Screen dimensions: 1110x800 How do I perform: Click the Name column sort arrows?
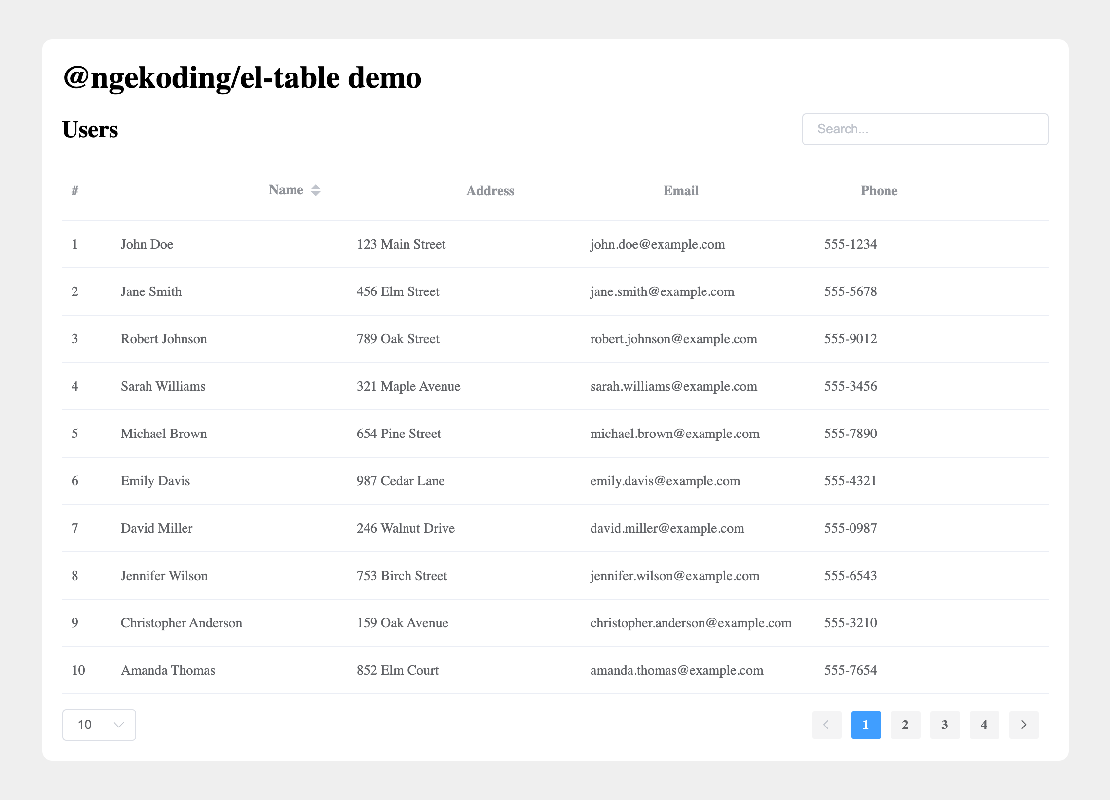pyautogui.click(x=316, y=190)
